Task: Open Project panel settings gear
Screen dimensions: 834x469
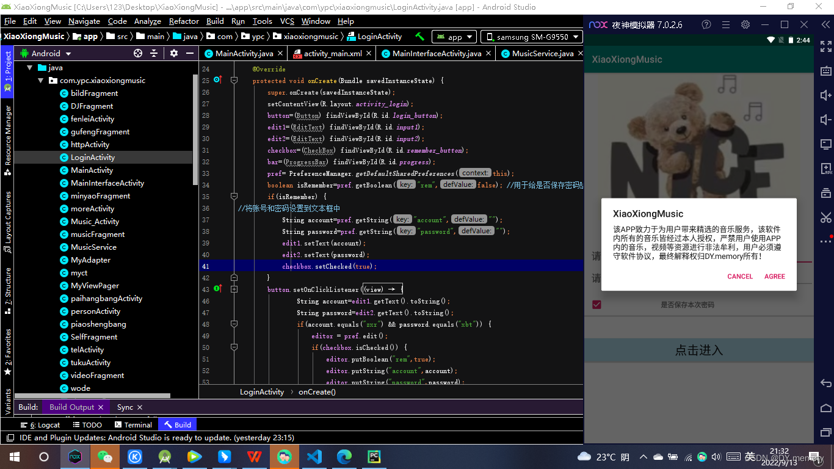Action: 174,53
